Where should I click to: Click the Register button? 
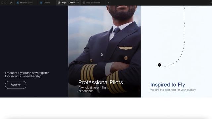[16, 85]
